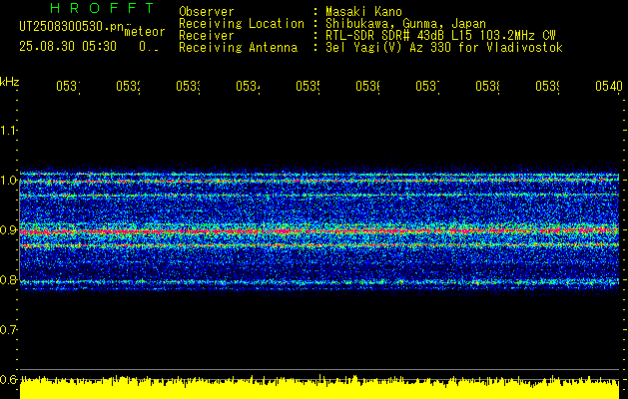Click the 0535 time marker
This screenshot has width=628, height=399.
pos(308,86)
